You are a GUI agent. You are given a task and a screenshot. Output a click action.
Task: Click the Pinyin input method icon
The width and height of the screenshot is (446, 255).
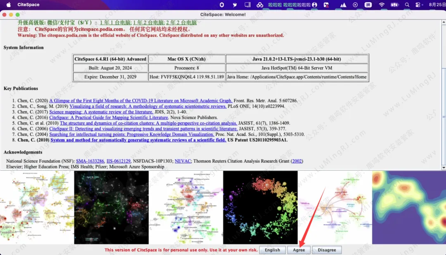click(368, 5)
